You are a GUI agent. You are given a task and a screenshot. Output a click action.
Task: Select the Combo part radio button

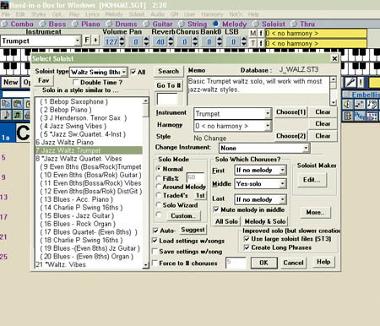pos(4,24)
